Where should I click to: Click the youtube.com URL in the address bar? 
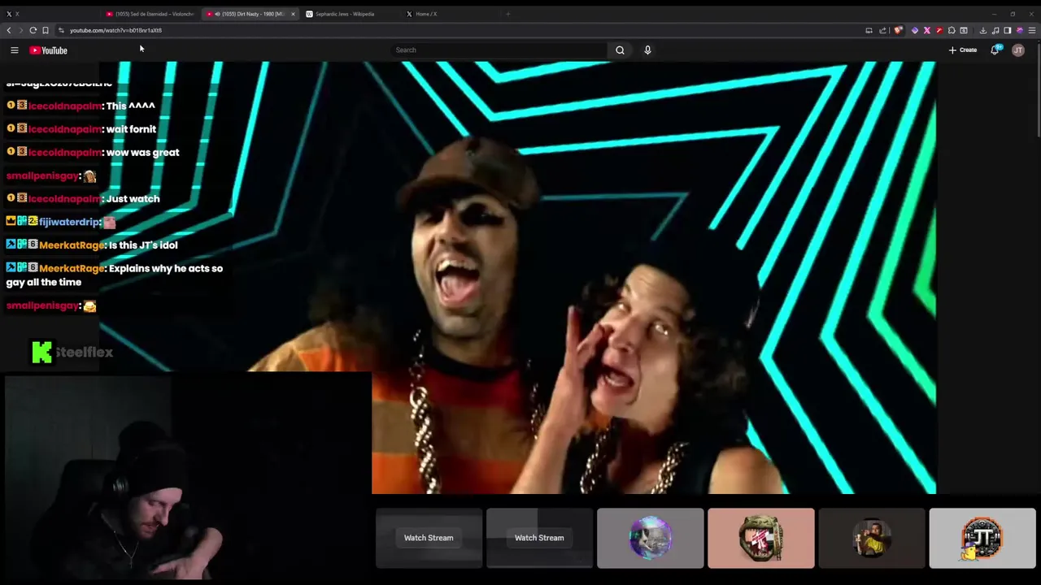(x=115, y=30)
